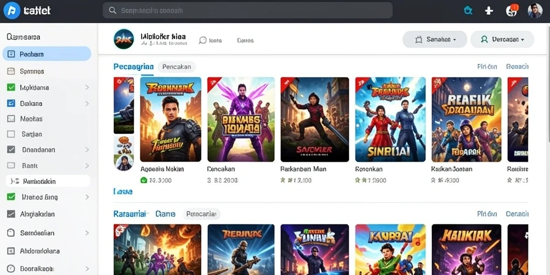Click the plus icon in top bar
This screenshot has width=550, height=275.
tap(489, 11)
